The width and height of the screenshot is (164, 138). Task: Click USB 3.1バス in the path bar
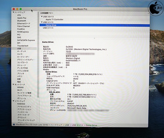[77, 125]
